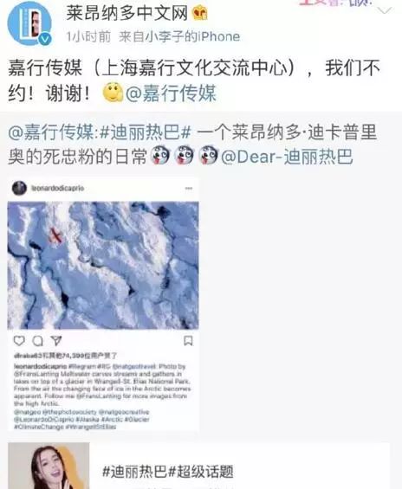
Task: Enlarge the glacier aerial photo
Action: point(103,266)
